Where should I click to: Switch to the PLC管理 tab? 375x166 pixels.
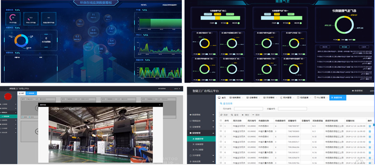pyautogui.click(x=320, y=98)
